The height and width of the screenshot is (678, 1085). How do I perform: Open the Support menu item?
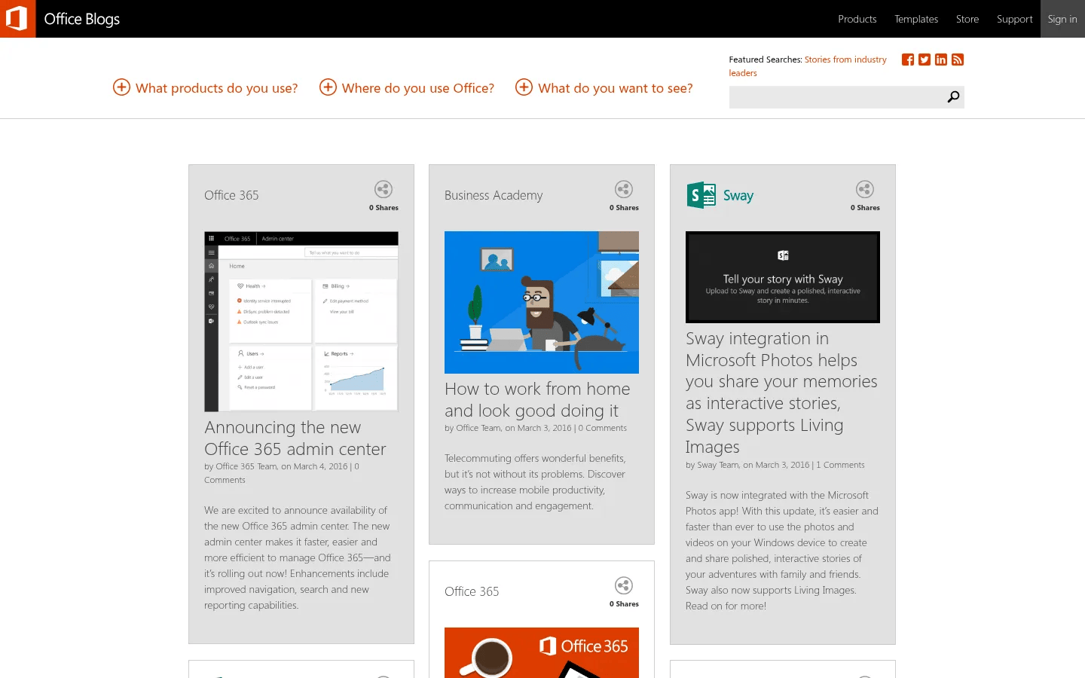(1015, 19)
